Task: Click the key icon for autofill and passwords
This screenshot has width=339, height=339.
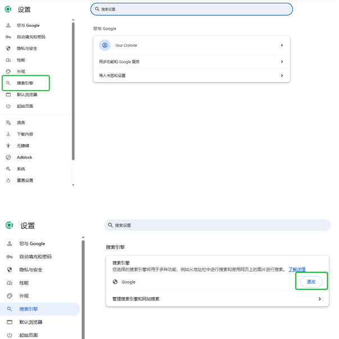Action: click(x=8, y=37)
